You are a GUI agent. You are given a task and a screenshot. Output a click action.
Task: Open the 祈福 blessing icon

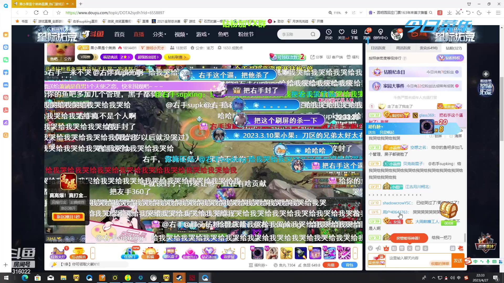click(x=150, y=253)
